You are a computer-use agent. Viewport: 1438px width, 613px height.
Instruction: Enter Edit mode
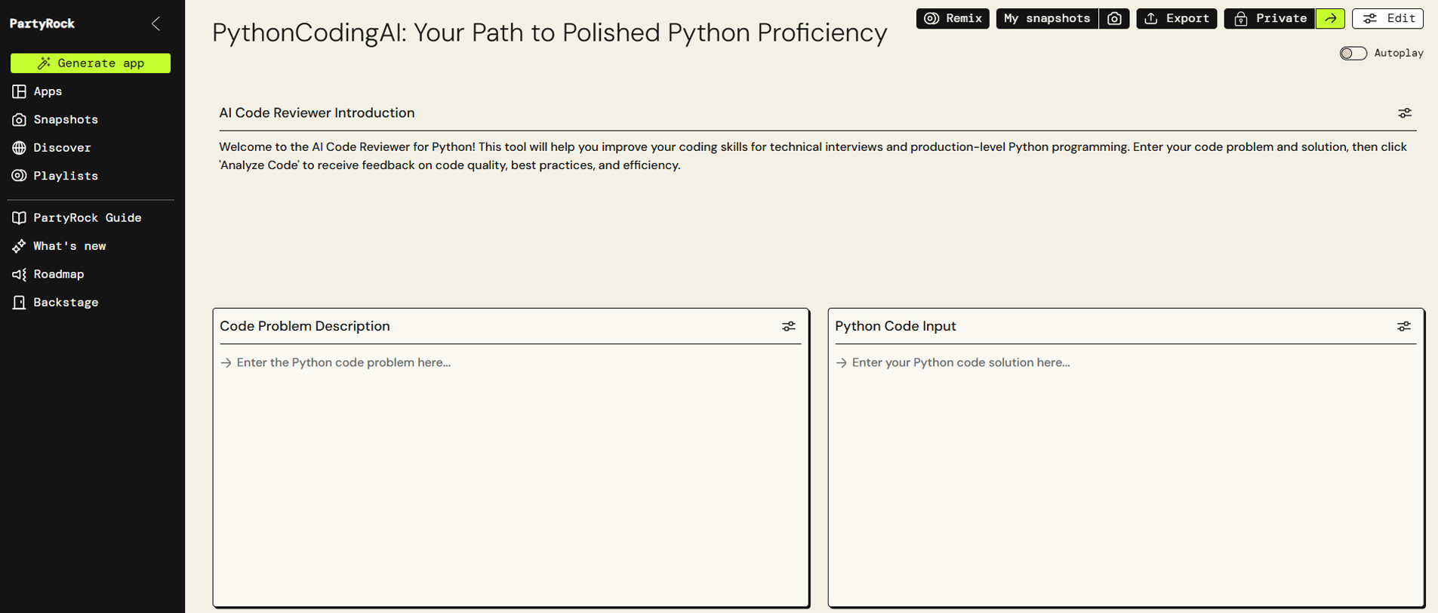1387,18
